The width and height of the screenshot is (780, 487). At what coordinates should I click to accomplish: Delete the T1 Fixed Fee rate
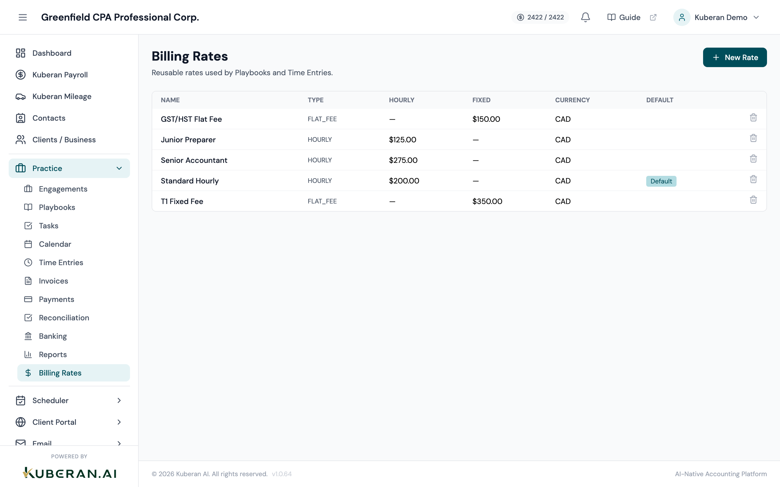tap(753, 200)
